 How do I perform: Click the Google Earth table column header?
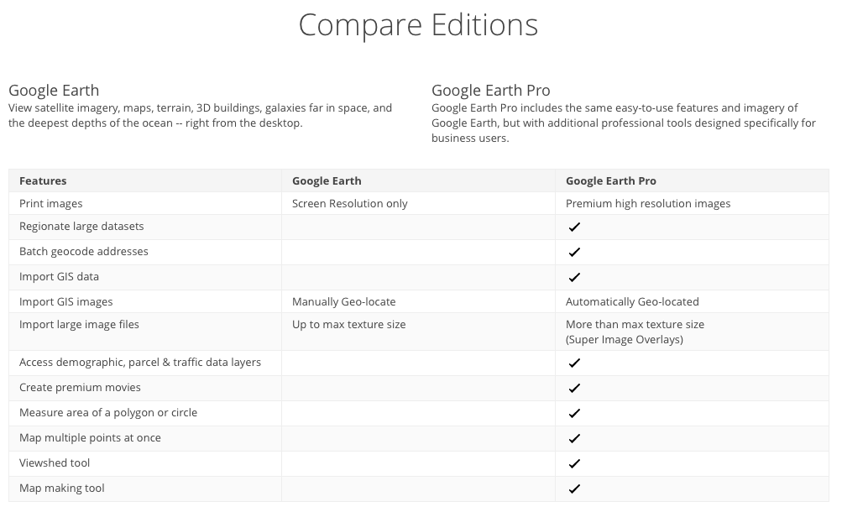327,180
